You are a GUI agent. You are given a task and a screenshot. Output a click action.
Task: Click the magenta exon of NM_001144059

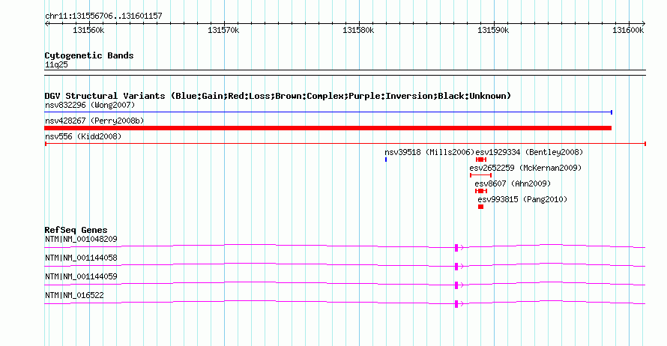tap(456, 285)
